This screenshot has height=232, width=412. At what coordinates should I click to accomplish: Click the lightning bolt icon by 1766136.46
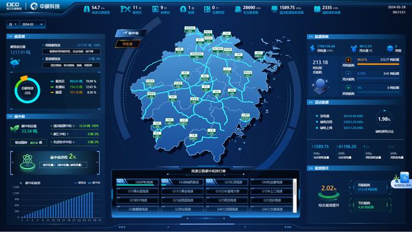click(x=312, y=48)
